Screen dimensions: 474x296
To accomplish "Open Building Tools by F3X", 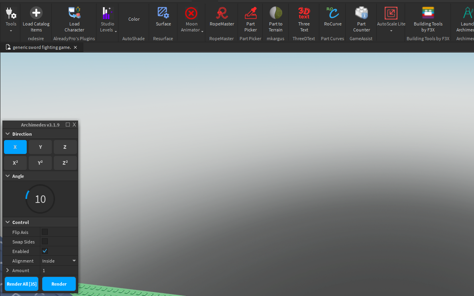I will (x=428, y=18).
